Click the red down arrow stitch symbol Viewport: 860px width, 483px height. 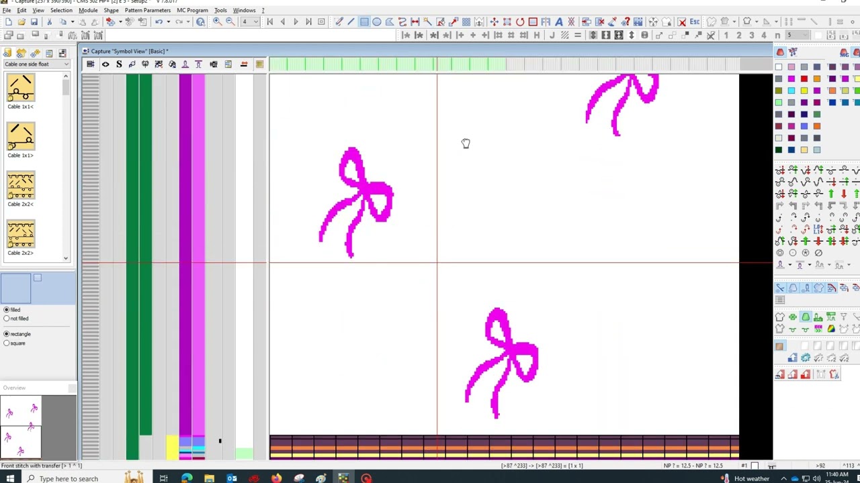coord(844,194)
